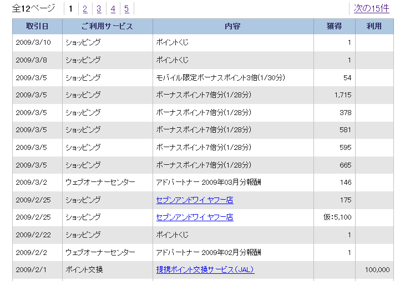This screenshot has height=281, width=405.
Task: Go to page 2 of the history
Action: 85,9
